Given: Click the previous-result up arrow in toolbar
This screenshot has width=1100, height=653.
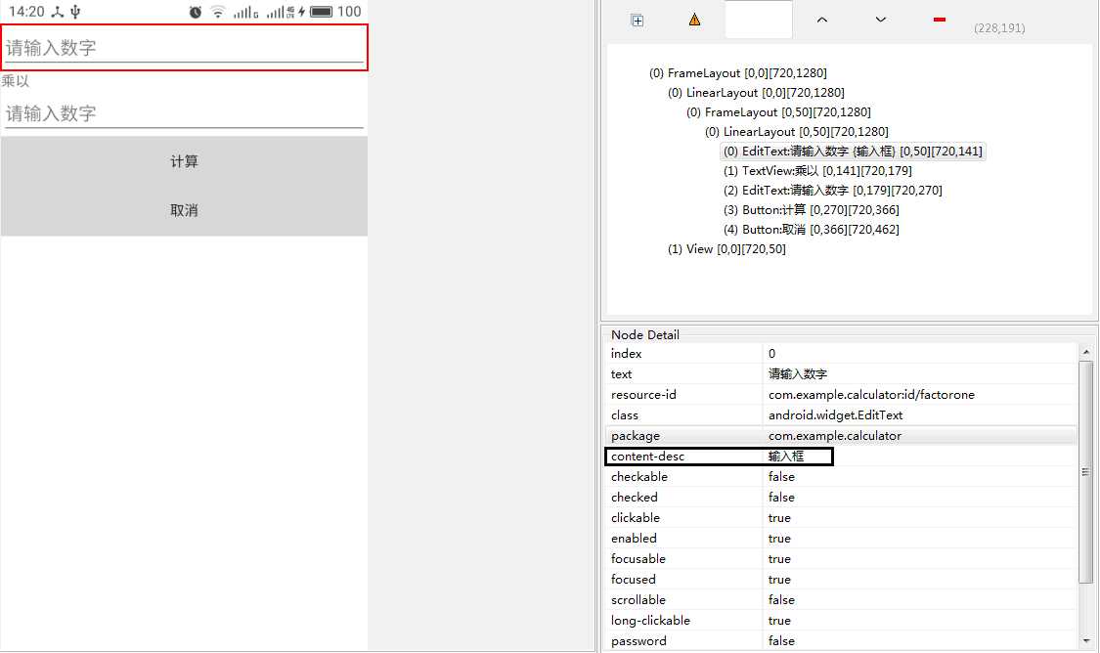Looking at the screenshot, I should click(822, 20).
